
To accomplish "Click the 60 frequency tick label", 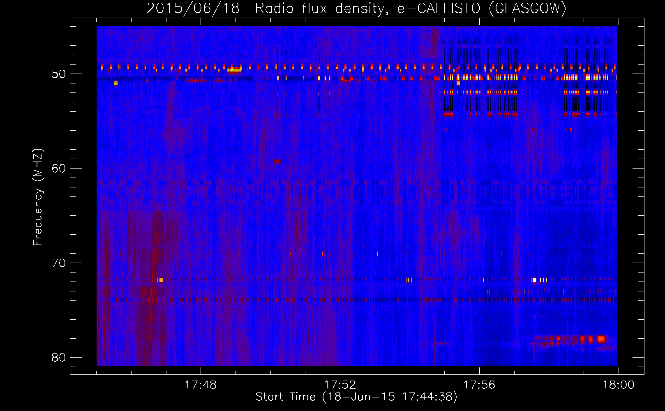I will click(59, 169).
